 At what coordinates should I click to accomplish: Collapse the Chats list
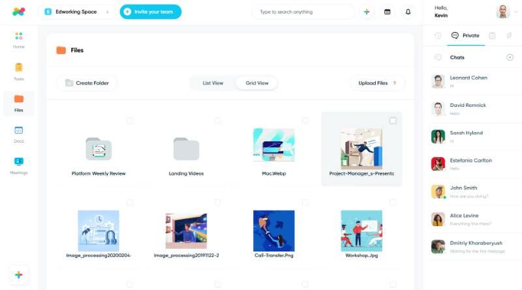438,57
